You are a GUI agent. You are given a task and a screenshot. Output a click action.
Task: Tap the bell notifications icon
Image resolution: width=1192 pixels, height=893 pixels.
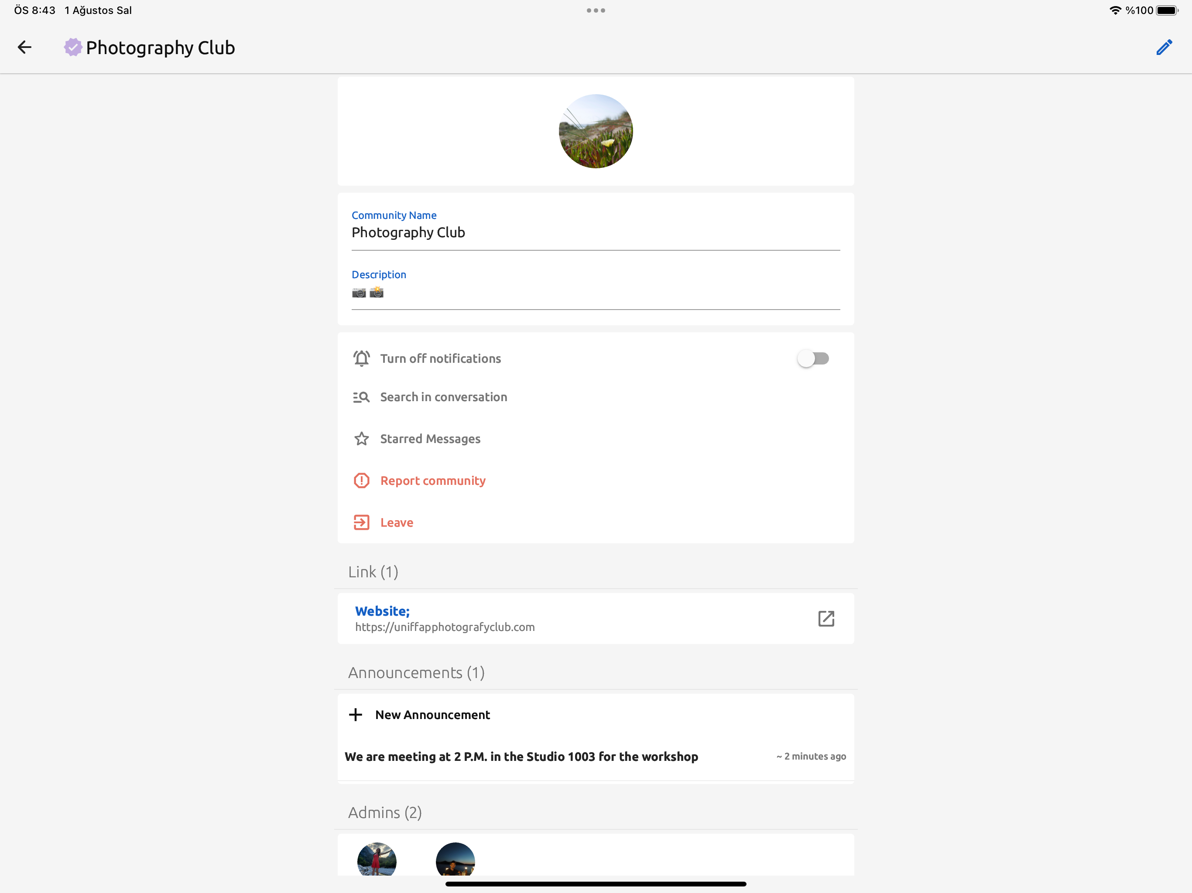tap(361, 359)
